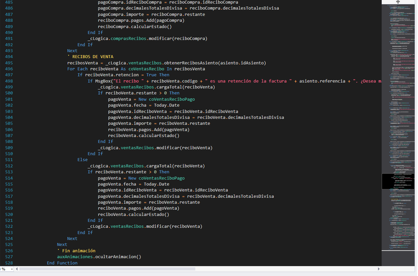Click 'pagoVenta.importe' on line 518
Viewport: 418px width, 276px height.
coord(120,202)
